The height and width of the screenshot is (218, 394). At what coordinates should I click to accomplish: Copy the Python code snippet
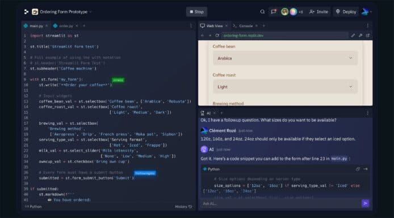coord(358,169)
